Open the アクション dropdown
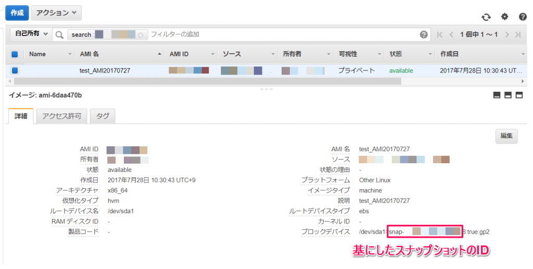533x269 pixels. [56, 13]
